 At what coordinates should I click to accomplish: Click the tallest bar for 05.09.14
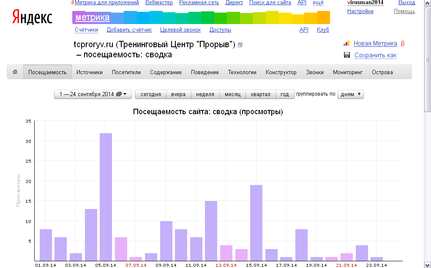tap(106, 197)
